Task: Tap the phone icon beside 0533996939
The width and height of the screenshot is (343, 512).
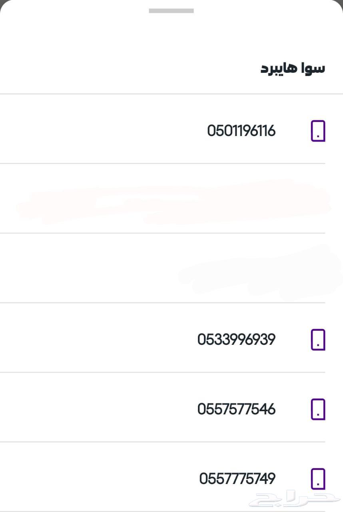Action: coord(318,340)
